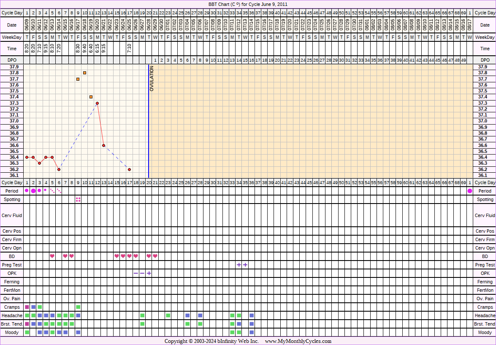Click the date '06/09' header
The image size is (496, 345).
27,25
